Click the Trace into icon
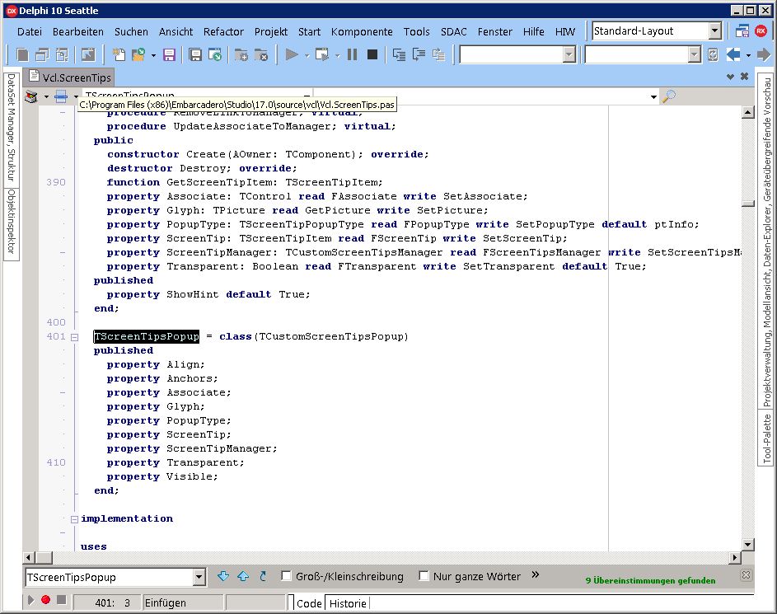The image size is (777, 614). [x=399, y=54]
